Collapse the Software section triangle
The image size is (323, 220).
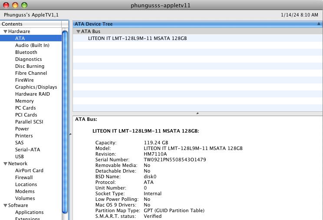click(x=6, y=205)
